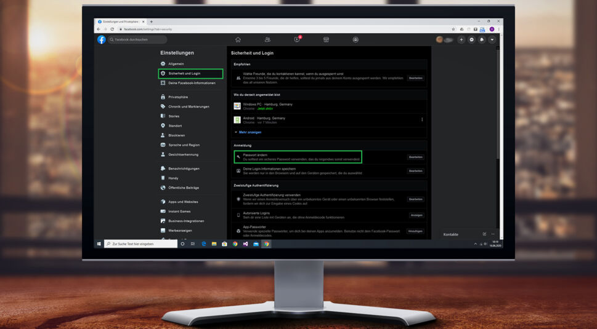Click the new message icon beside Kontakte
The height and width of the screenshot is (329, 597).
click(x=484, y=234)
